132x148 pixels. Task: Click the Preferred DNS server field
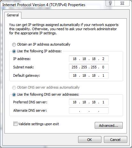pos(89,102)
